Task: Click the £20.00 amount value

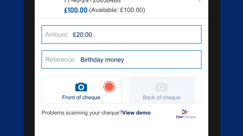Action: (82, 35)
